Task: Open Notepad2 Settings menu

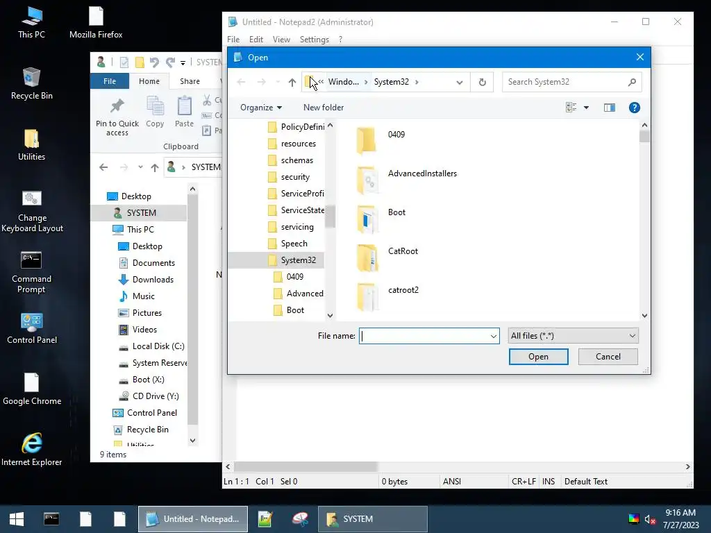Action: pos(315,40)
